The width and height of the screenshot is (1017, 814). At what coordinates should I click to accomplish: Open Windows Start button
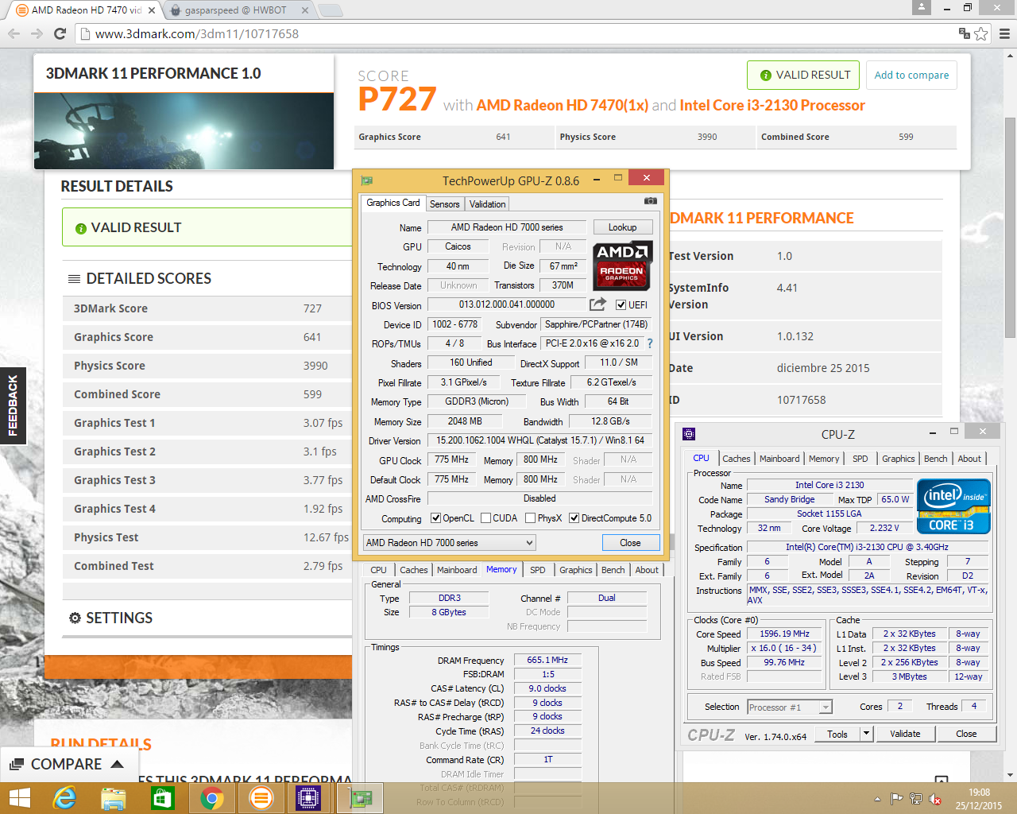pos(19,798)
